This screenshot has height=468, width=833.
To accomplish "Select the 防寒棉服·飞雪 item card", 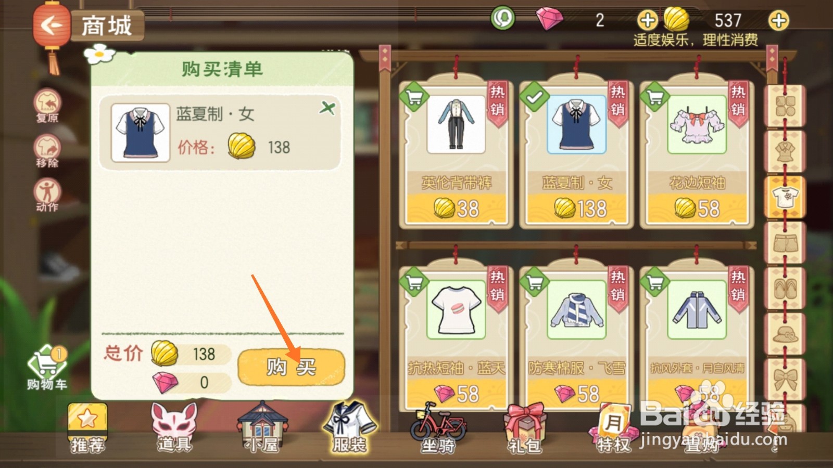I will pos(576,338).
